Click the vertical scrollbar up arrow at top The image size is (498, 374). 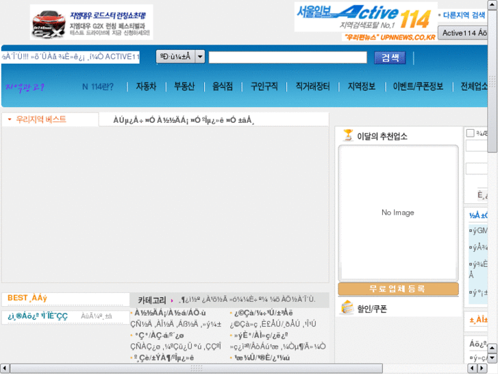493,5
